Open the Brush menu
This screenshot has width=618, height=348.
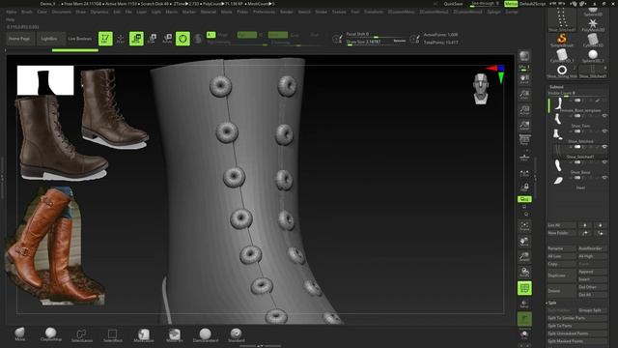[x=27, y=12]
